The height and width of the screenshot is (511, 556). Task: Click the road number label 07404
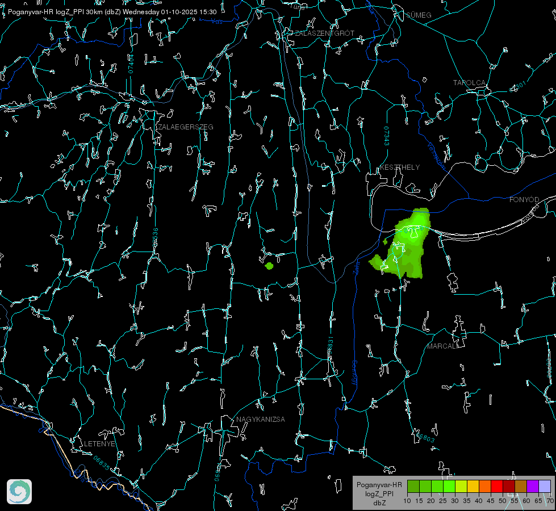pyautogui.click(x=131, y=64)
